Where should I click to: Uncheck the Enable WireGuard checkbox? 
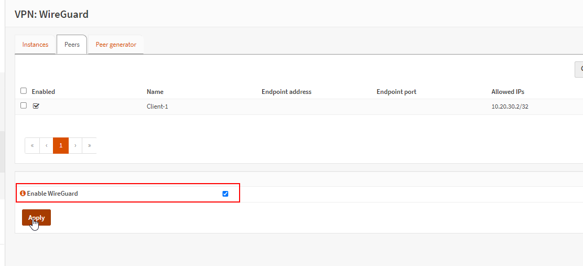[x=225, y=194]
